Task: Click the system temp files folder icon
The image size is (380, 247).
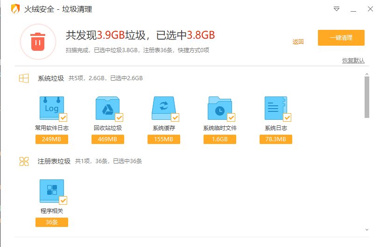Action: click(219, 108)
